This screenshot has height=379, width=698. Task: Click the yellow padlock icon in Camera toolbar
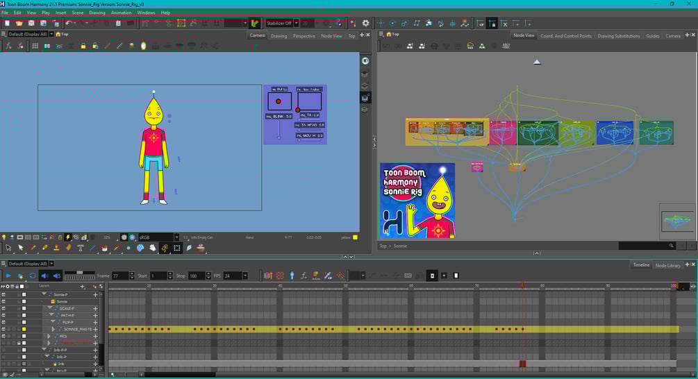click(x=83, y=46)
